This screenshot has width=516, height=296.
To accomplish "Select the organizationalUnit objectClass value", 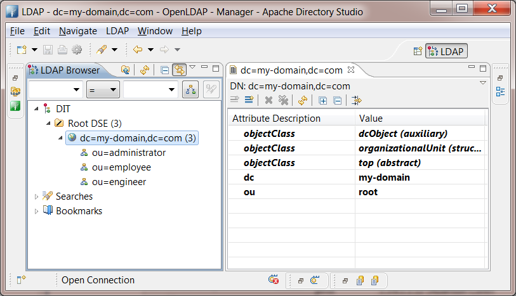I will pyautogui.click(x=420, y=148).
